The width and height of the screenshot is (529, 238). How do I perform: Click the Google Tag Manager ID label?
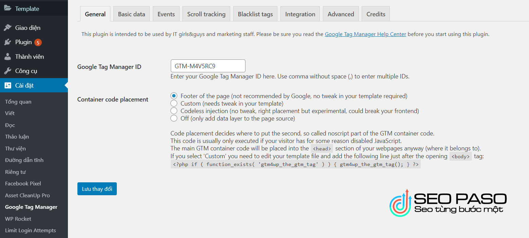[109, 67]
